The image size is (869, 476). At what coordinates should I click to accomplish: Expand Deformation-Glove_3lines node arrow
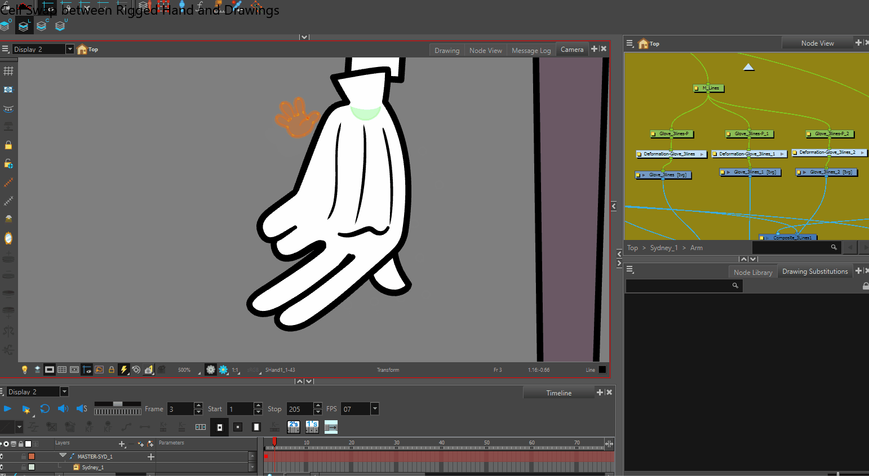702,154
